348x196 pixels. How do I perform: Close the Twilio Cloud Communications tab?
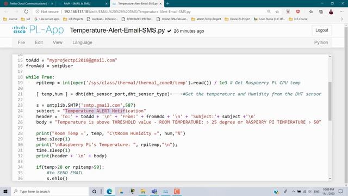pos(52,4)
